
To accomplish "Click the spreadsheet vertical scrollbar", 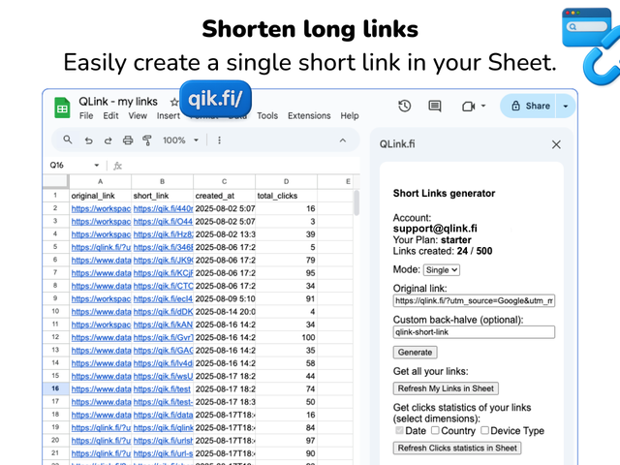I will [x=356, y=202].
